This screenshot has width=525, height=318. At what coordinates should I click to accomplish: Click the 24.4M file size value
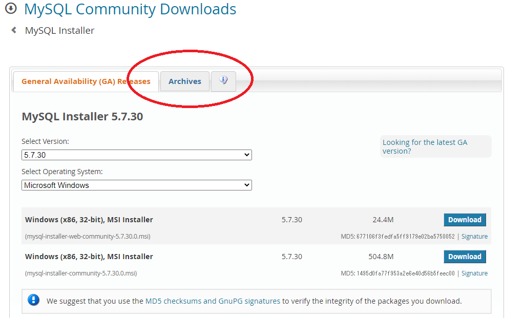pos(383,220)
